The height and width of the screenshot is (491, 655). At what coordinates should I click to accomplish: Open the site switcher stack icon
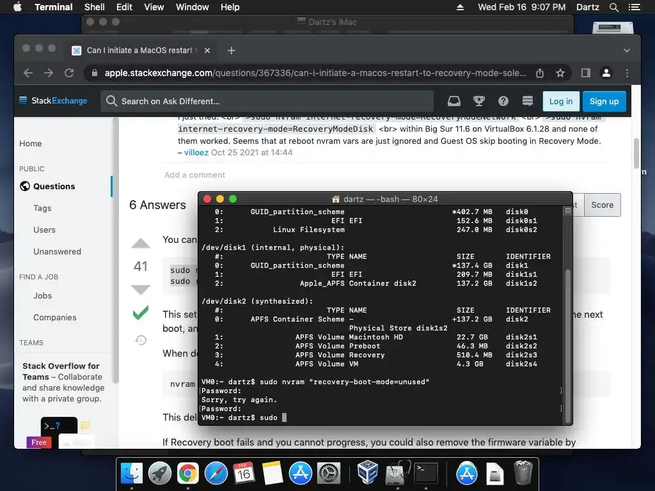click(x=528, y=101)
